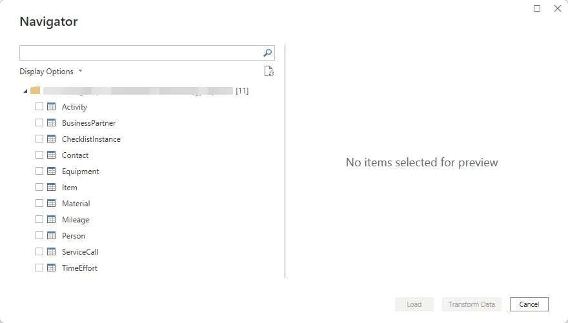Click the refresh preview page icon
The width and height of the screenshot is (568, 323).
point(269,72)
